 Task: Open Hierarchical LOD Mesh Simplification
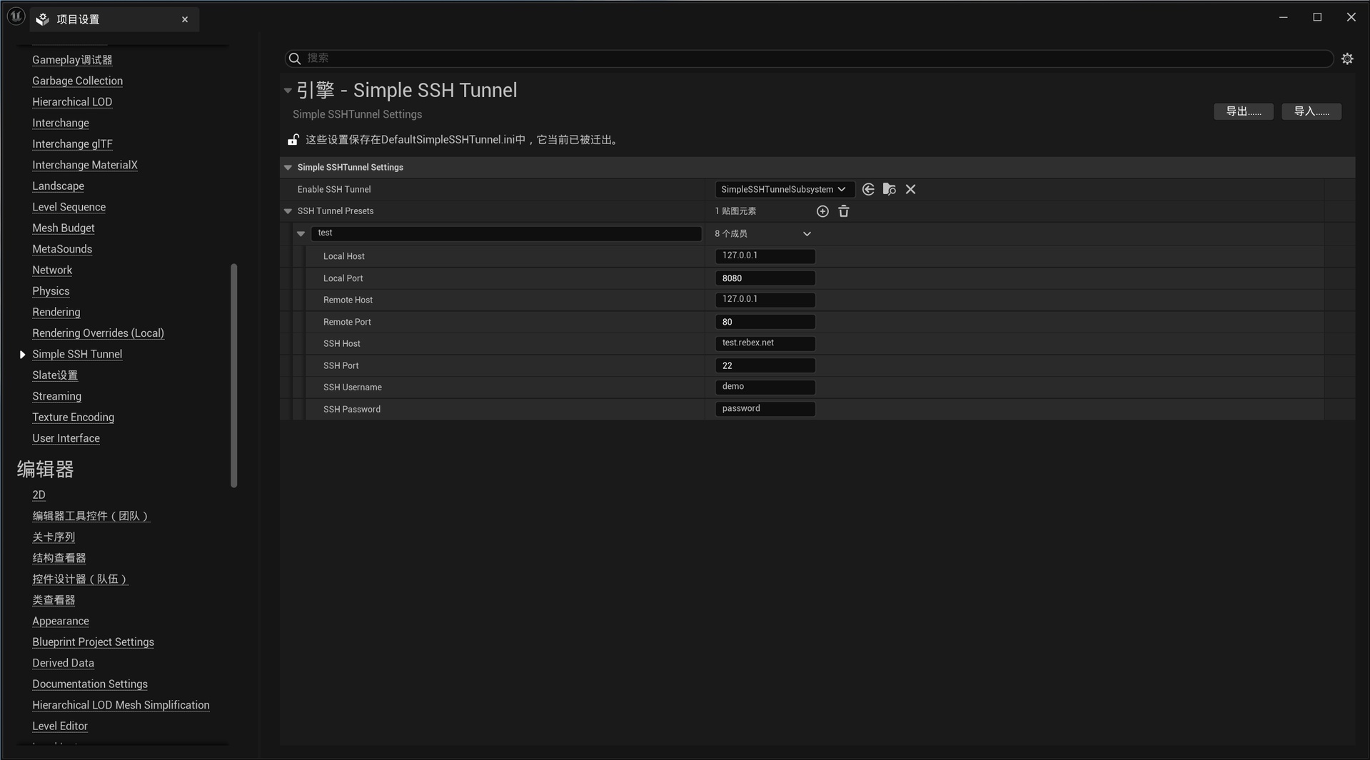[121, 706]
